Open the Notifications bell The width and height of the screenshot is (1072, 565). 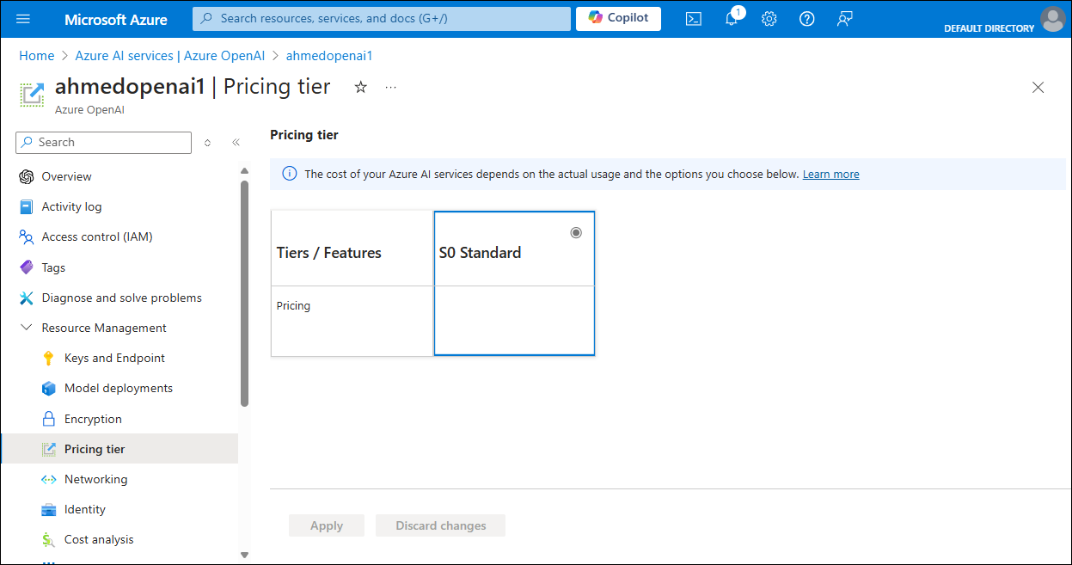pyautogui.click(x=731, y=19)
